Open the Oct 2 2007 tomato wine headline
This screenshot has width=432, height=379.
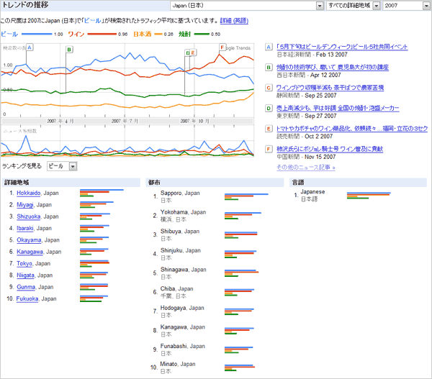coord(352,129)
